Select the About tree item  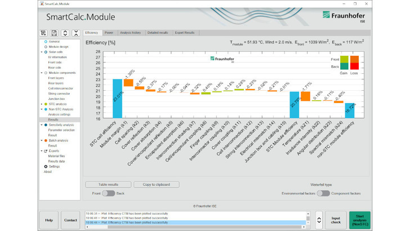point(47,172)
